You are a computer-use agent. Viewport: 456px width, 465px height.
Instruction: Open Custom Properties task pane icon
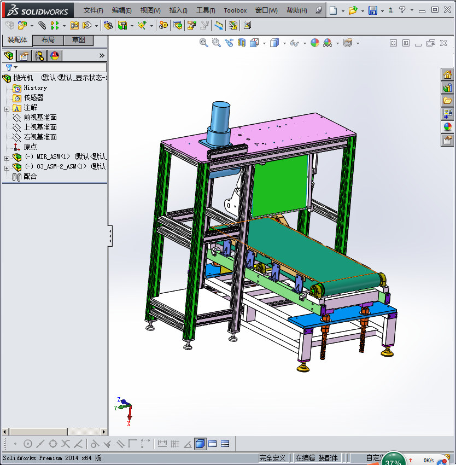click(447, 139)
